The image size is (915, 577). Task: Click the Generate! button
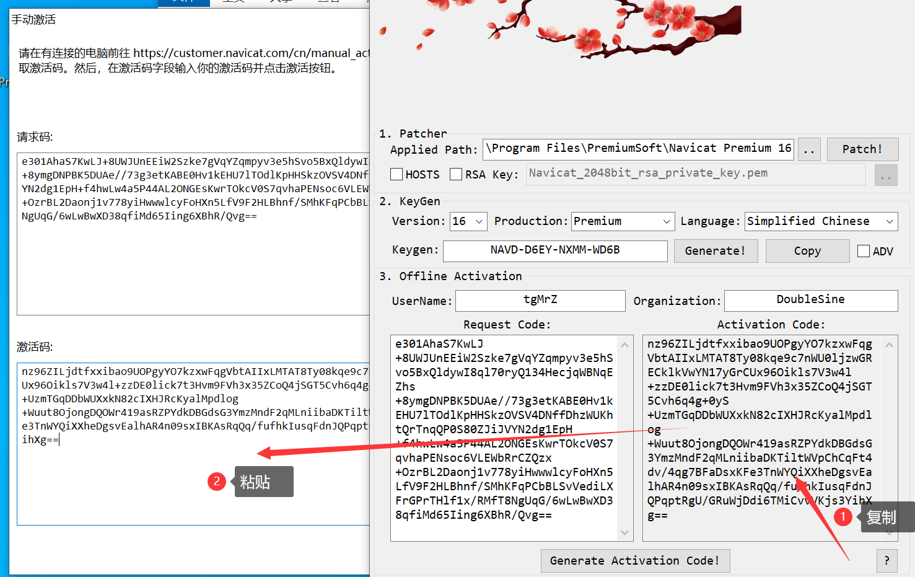click(x=716, y=251)
